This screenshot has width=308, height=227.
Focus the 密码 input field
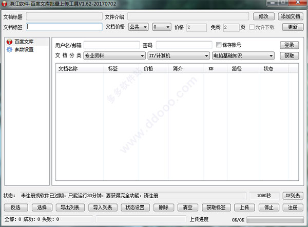click(x=184, y=45)
